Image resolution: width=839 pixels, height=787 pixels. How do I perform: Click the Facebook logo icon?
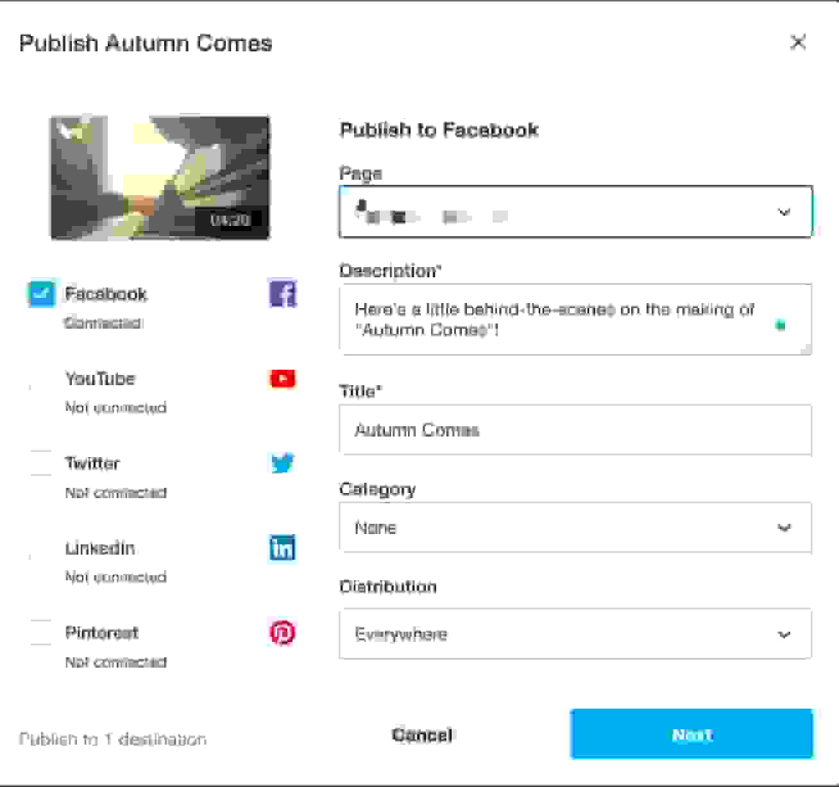(x=282, y=294)
